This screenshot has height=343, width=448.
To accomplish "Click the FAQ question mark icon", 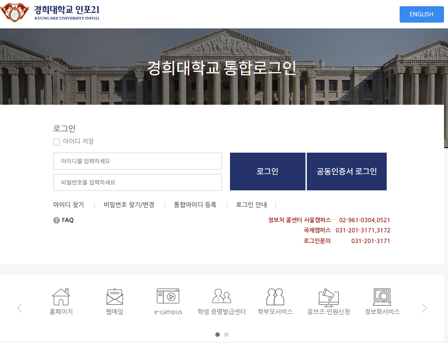I will [x=56, y=220].
